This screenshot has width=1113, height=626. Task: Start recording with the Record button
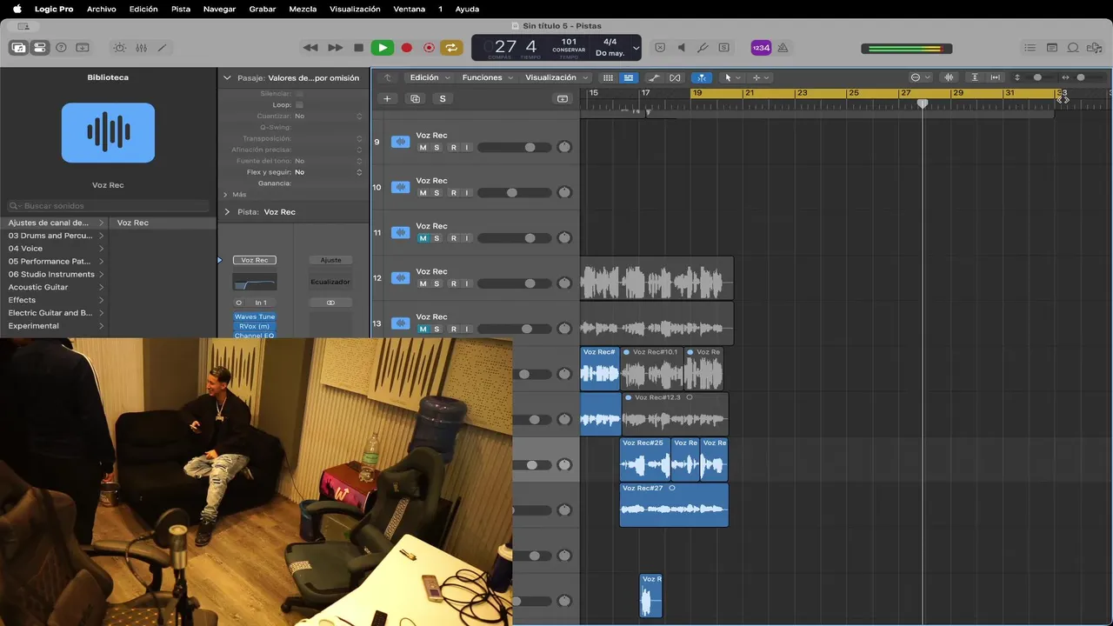pos(406,48)
